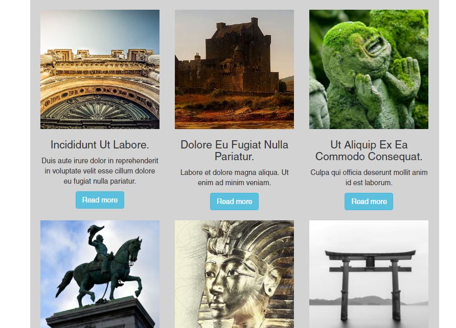This screenshot has height=328, width=456.
Task: Click the top crossbeam of the torii gate
Action: [370, 255]
